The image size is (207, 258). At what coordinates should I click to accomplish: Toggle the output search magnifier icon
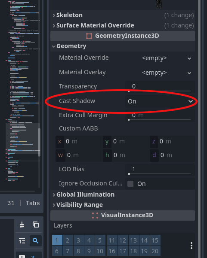pos(36,241)
